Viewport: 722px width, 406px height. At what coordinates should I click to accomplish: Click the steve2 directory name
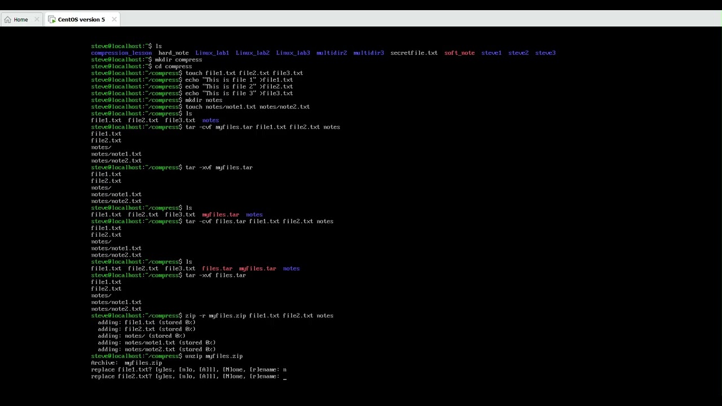point(518,53)
